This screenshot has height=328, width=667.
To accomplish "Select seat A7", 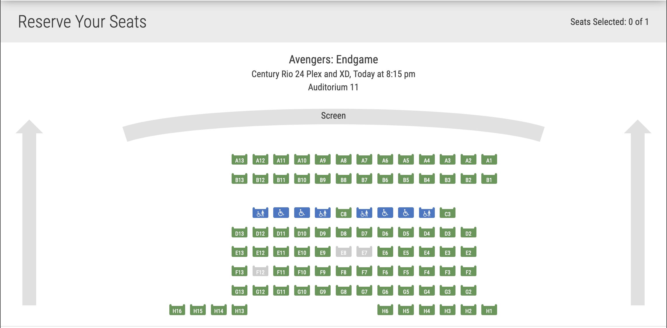I will (x=364, y=159).
